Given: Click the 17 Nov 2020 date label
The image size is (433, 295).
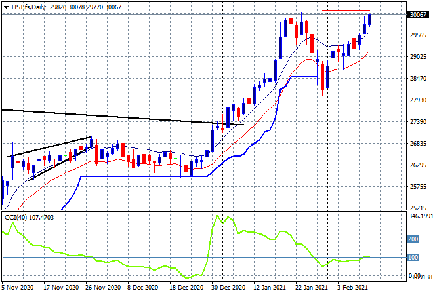Looking at the screenshot, I should click(x=61, y=288).
